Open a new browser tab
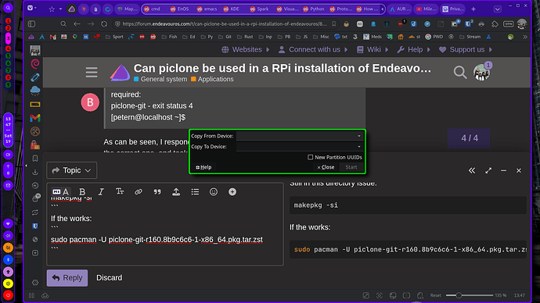This screenshot has width=540, height=303. coord(473,9)
